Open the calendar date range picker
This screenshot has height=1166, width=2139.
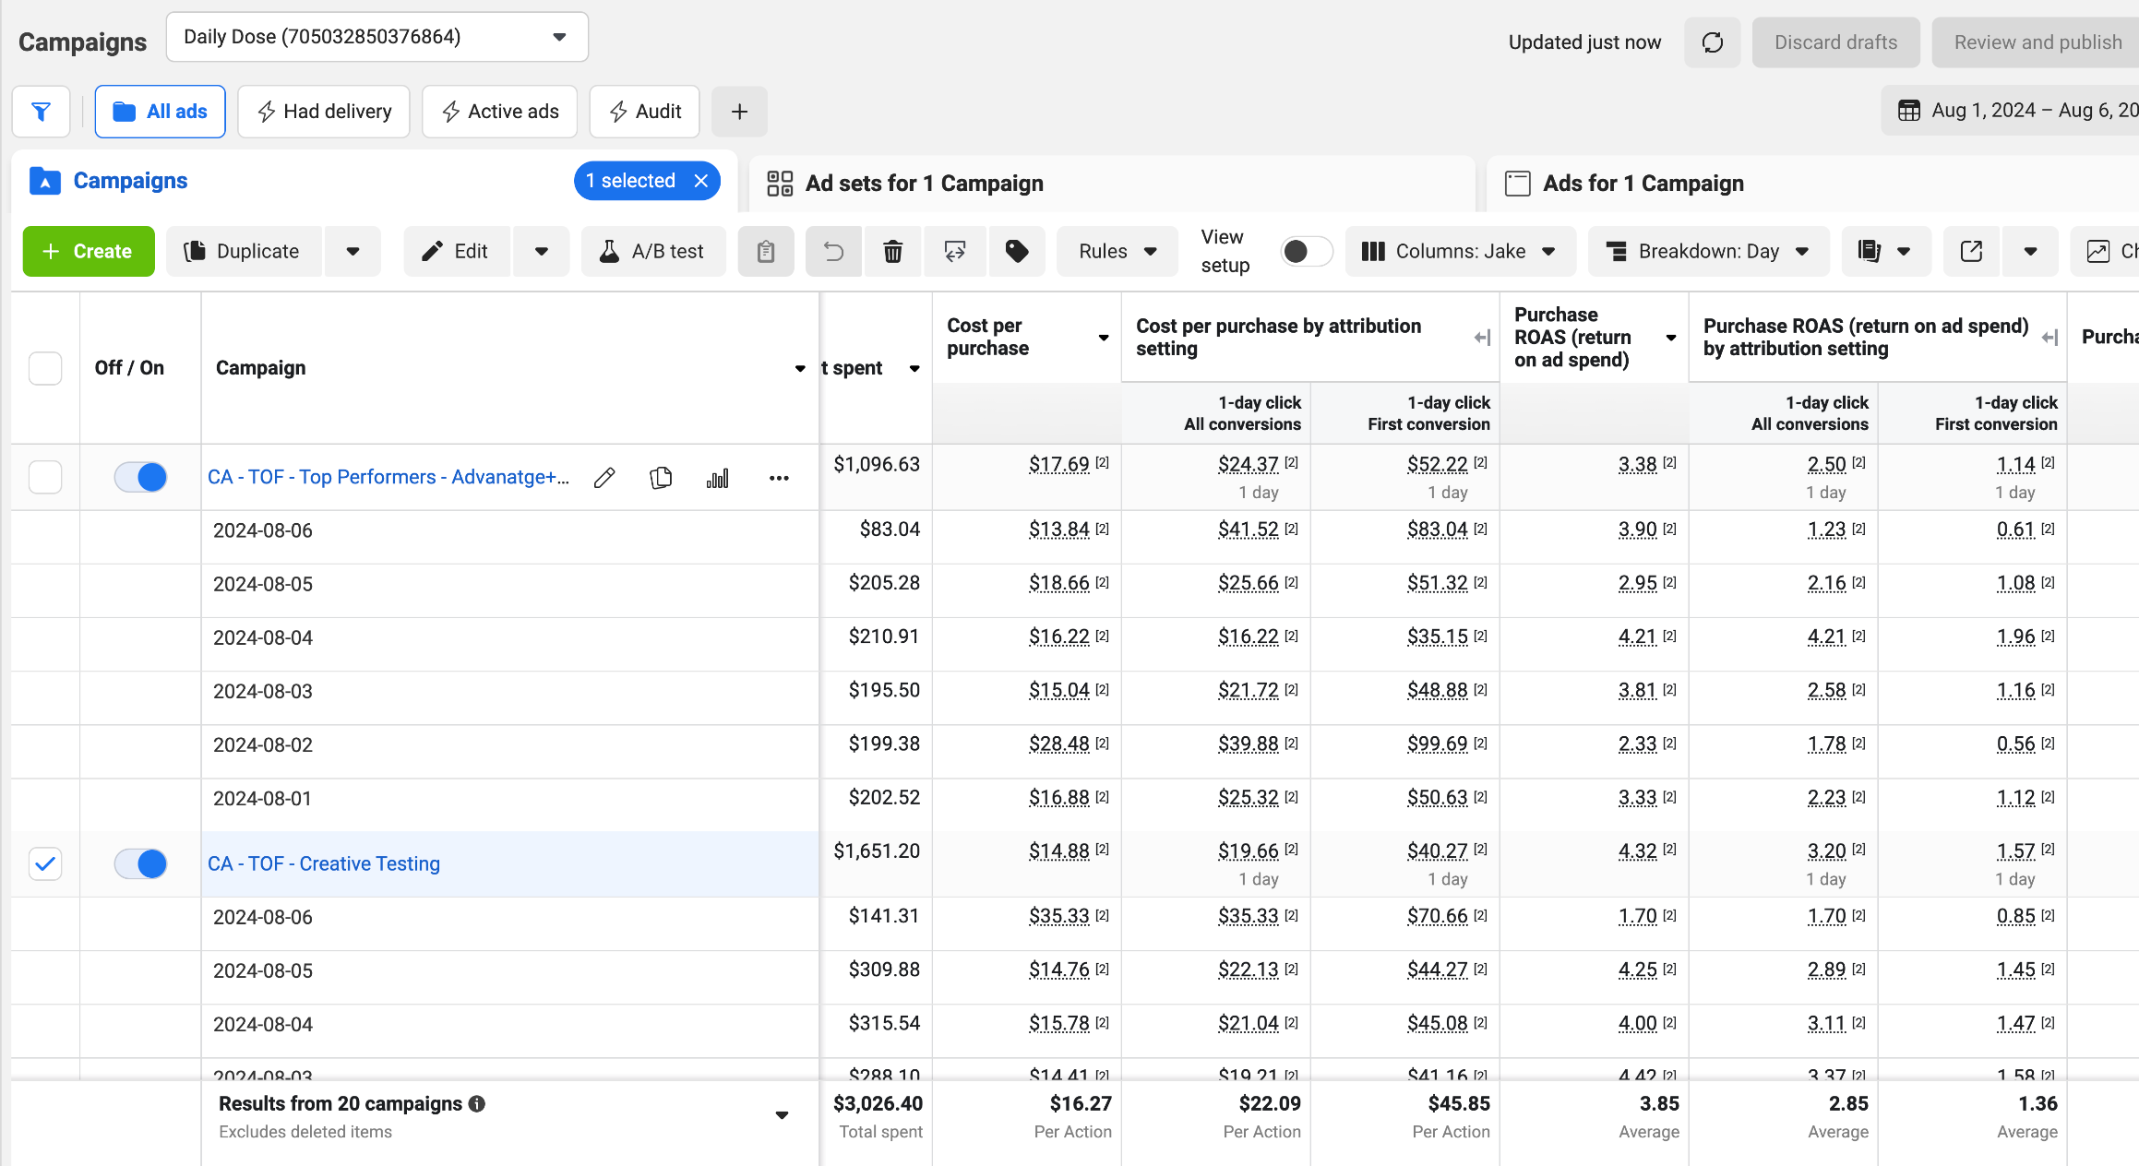pos(2010,111)
